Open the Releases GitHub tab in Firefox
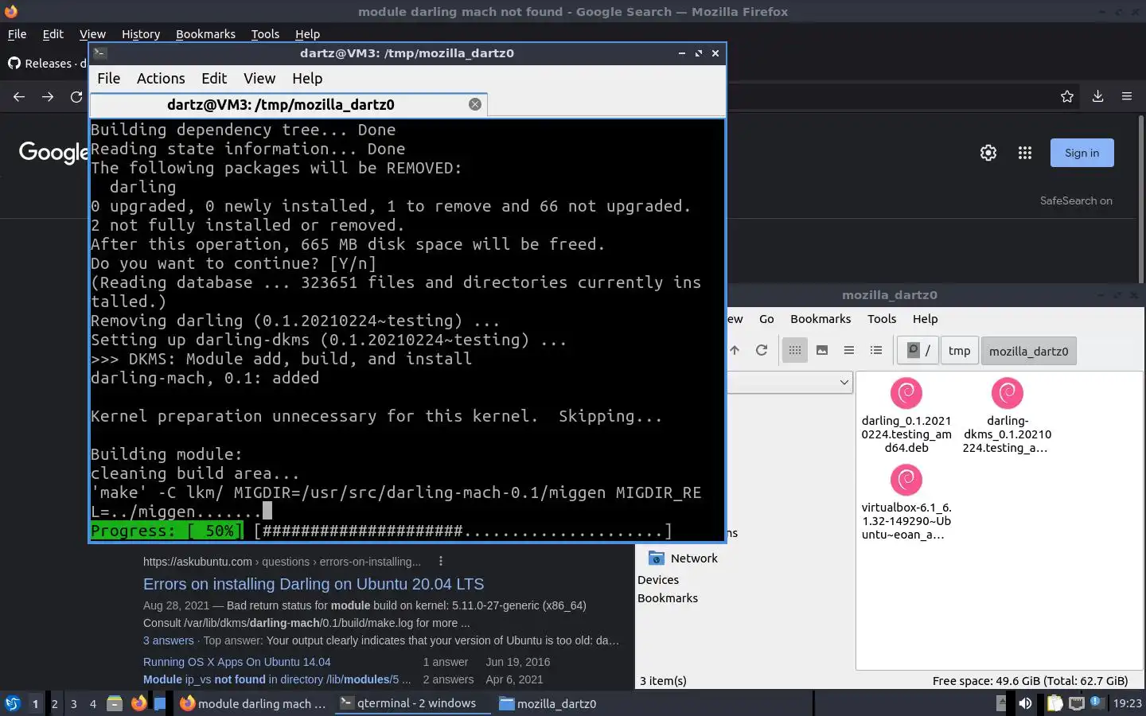The image size is (1146, 716). coord(46,63)
